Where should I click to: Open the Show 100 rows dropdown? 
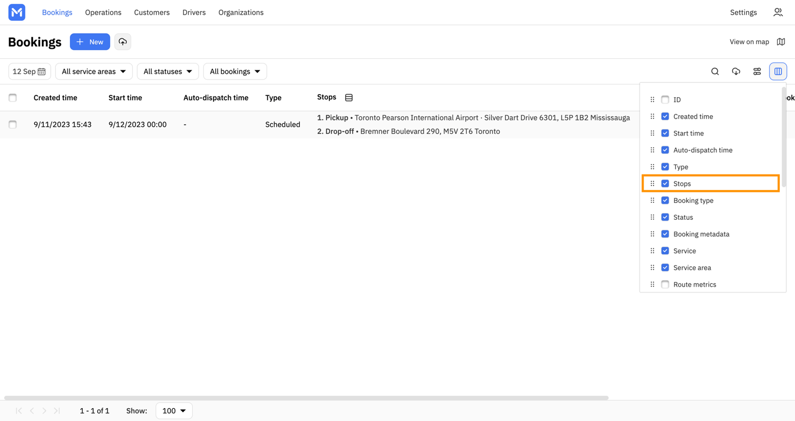(174, 411)
